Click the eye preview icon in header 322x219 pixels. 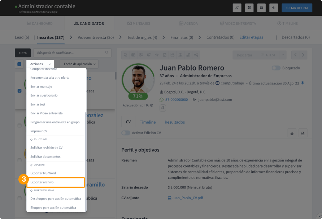(x=274, y=8)
